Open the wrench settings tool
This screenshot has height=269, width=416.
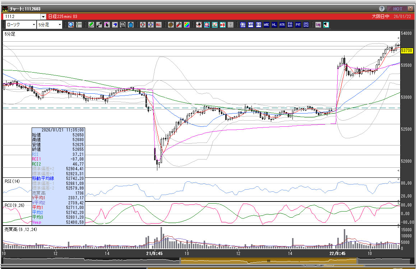click(x=179, y=25)
